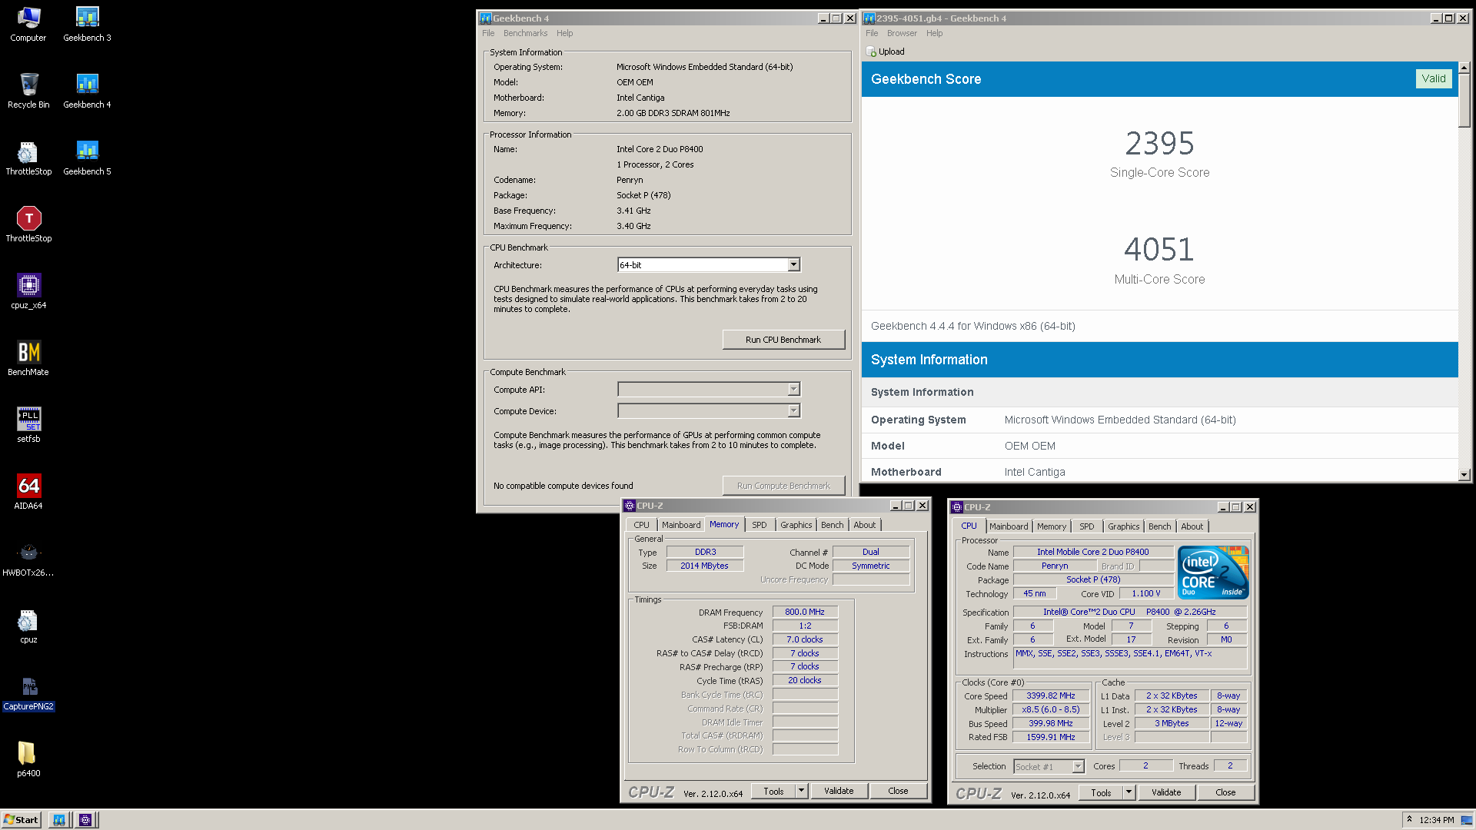Open the Architecture 64-bit dropdown
The height and width of the screenshot is (830, 1476).
(x=793, y=265)
